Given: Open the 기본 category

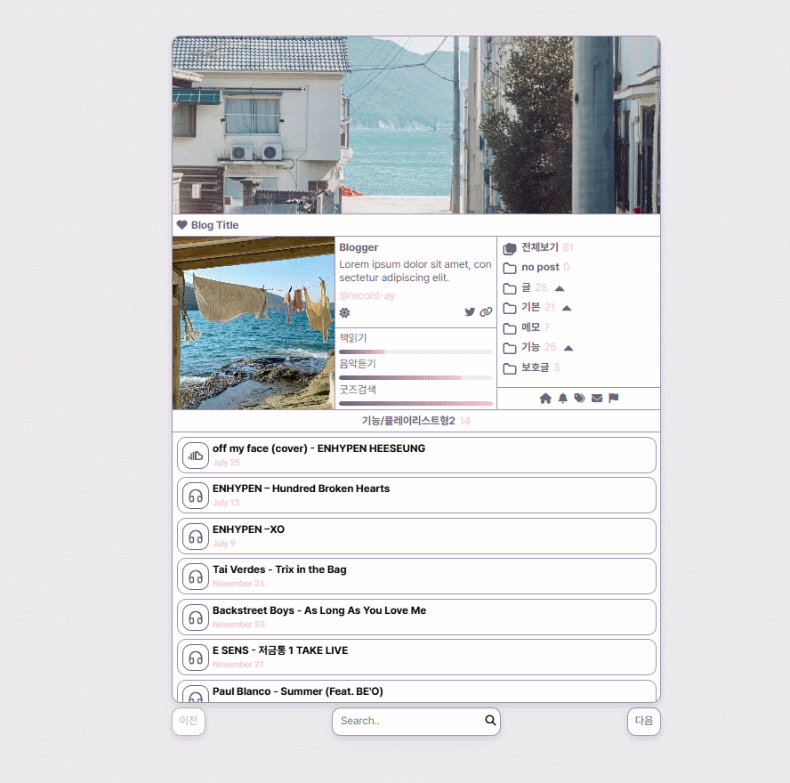Looking at the screenshot, I should pos(530,307).
